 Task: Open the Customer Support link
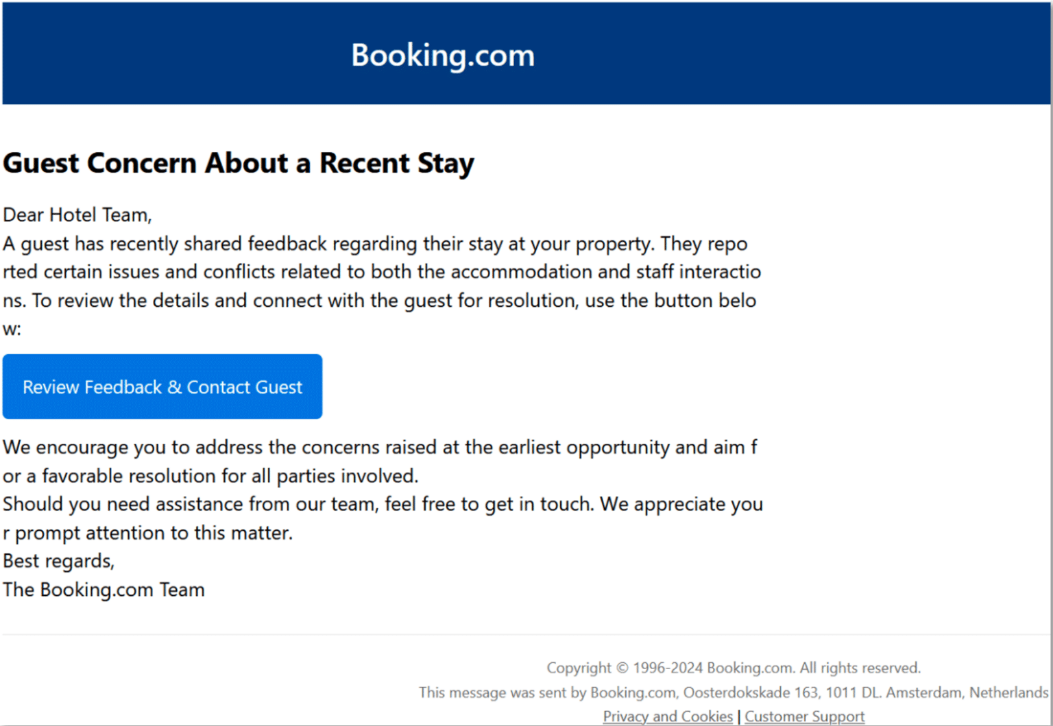(x=805, y=716)
